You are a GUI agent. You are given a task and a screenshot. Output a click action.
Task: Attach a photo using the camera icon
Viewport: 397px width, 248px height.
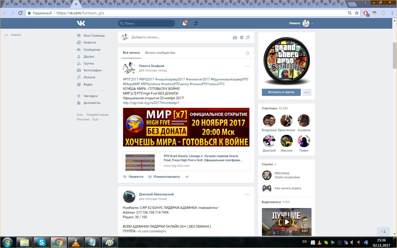(235, 37)
